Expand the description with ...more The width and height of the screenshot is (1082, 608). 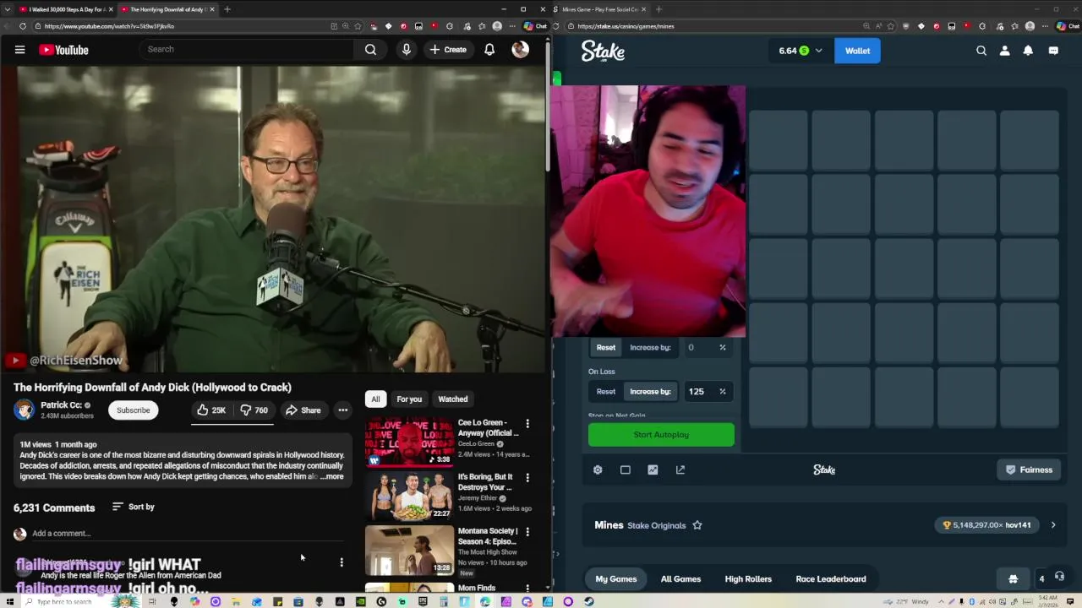coord(331,477)
